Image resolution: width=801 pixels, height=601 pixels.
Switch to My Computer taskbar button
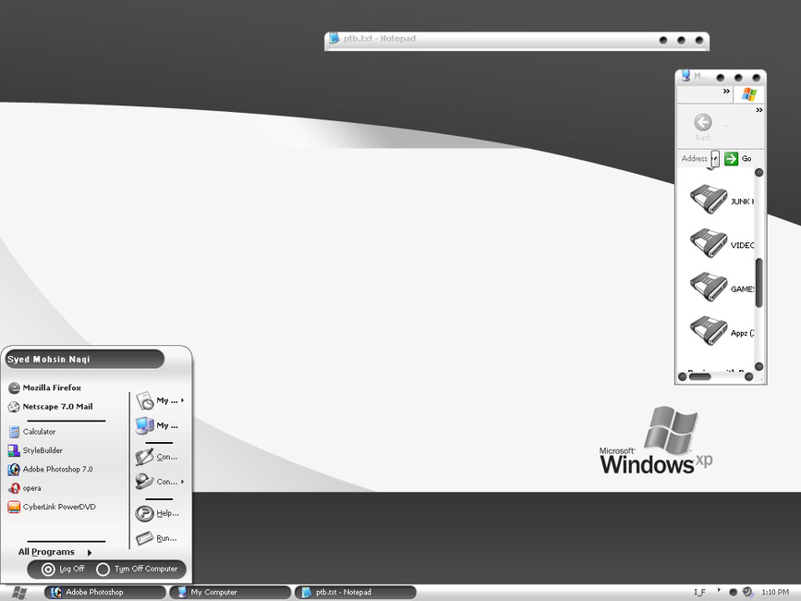pyautogui.click(x=230, y=593)
